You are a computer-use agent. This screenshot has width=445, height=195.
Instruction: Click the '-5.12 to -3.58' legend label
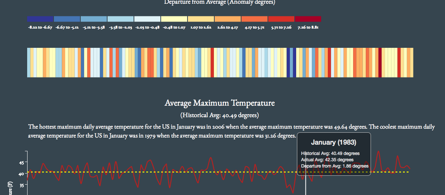click(x=94, y=28)
